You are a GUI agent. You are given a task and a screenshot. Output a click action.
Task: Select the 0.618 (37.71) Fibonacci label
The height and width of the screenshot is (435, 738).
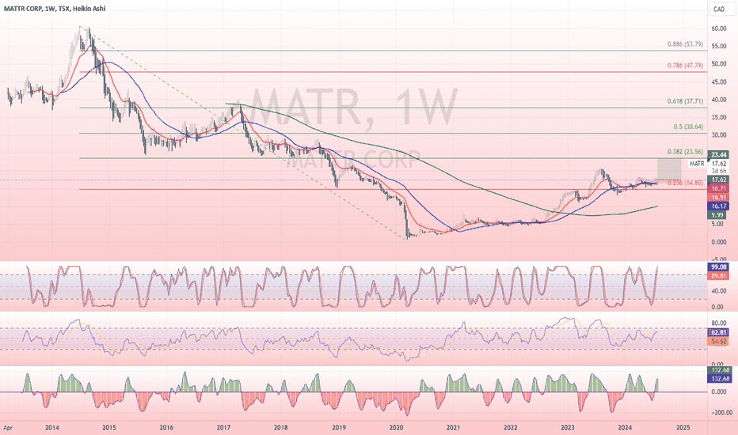[x=685, y=101]
